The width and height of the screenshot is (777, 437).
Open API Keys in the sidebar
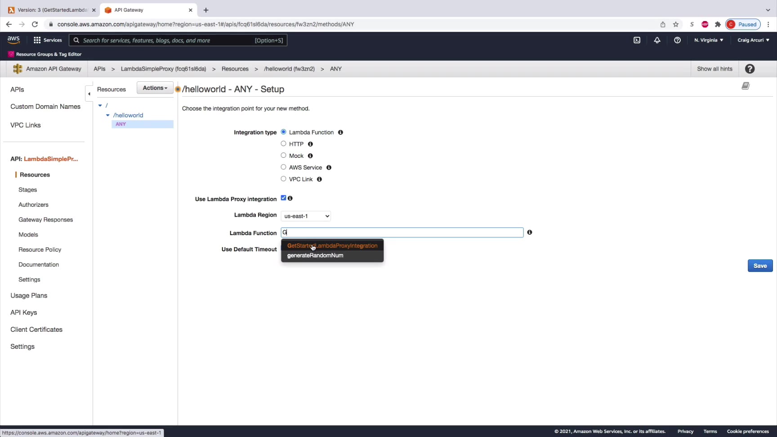point(24,313)
